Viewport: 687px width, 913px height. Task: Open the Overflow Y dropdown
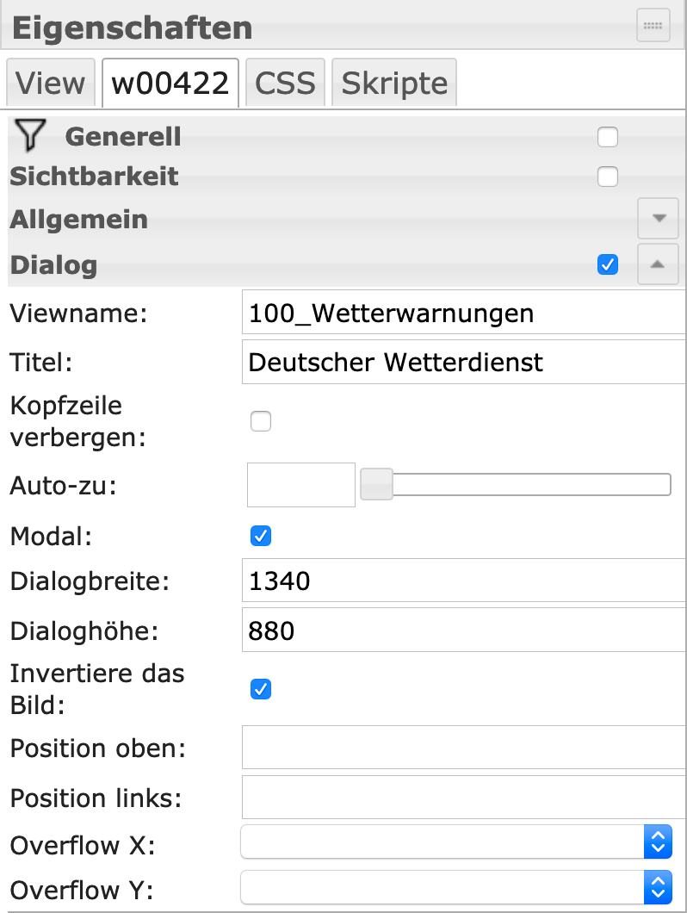(456, 887)
